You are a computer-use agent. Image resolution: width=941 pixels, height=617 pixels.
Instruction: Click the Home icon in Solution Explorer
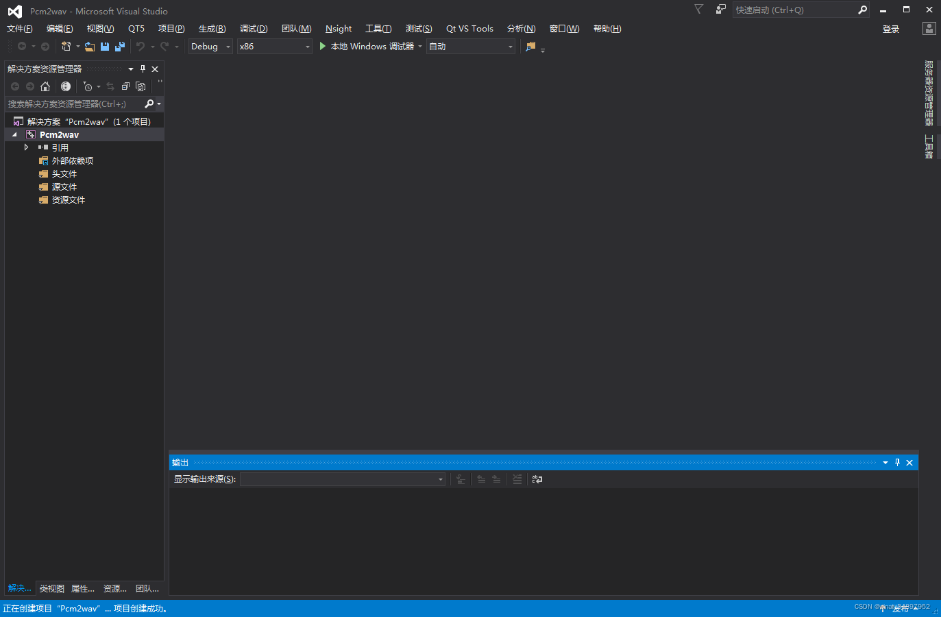(45, 86)
